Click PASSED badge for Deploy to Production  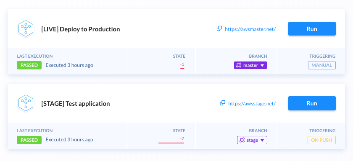click(29, 65)
